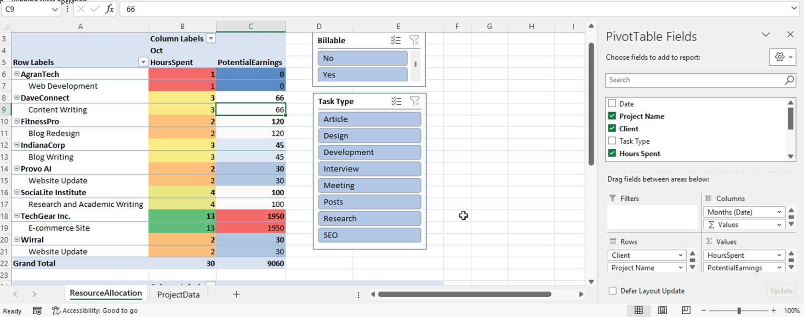Click the macro recording status bar icon
The height and width of the screenshot is (317, 804).
[38, 311]
